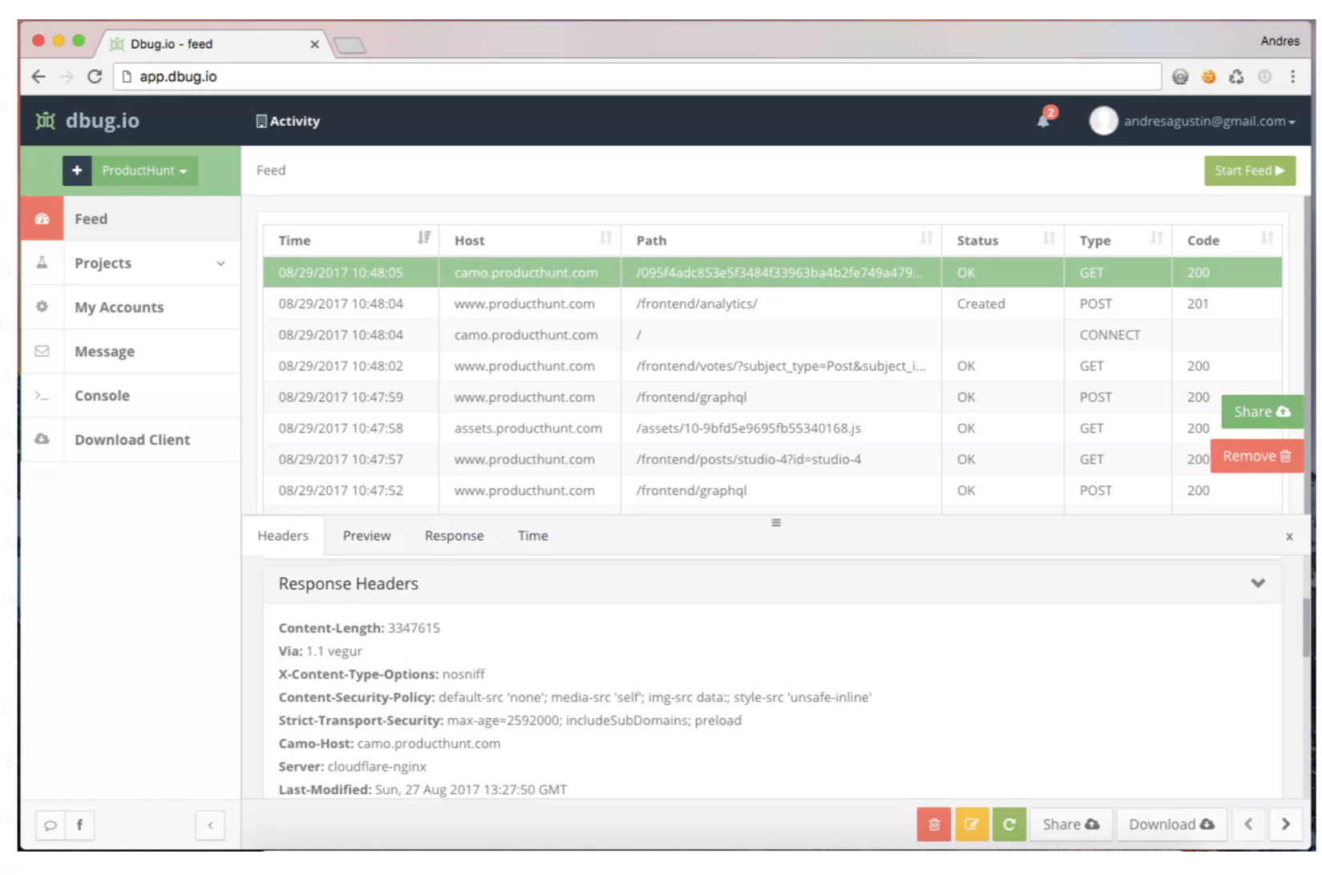Select the 10:48:04 /frontend/analytics/ row

pos(773,304)
